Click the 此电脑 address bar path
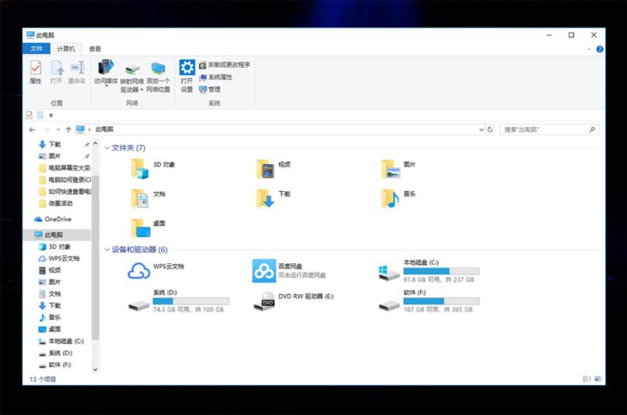Screen dimensions: 627x415 105,129
